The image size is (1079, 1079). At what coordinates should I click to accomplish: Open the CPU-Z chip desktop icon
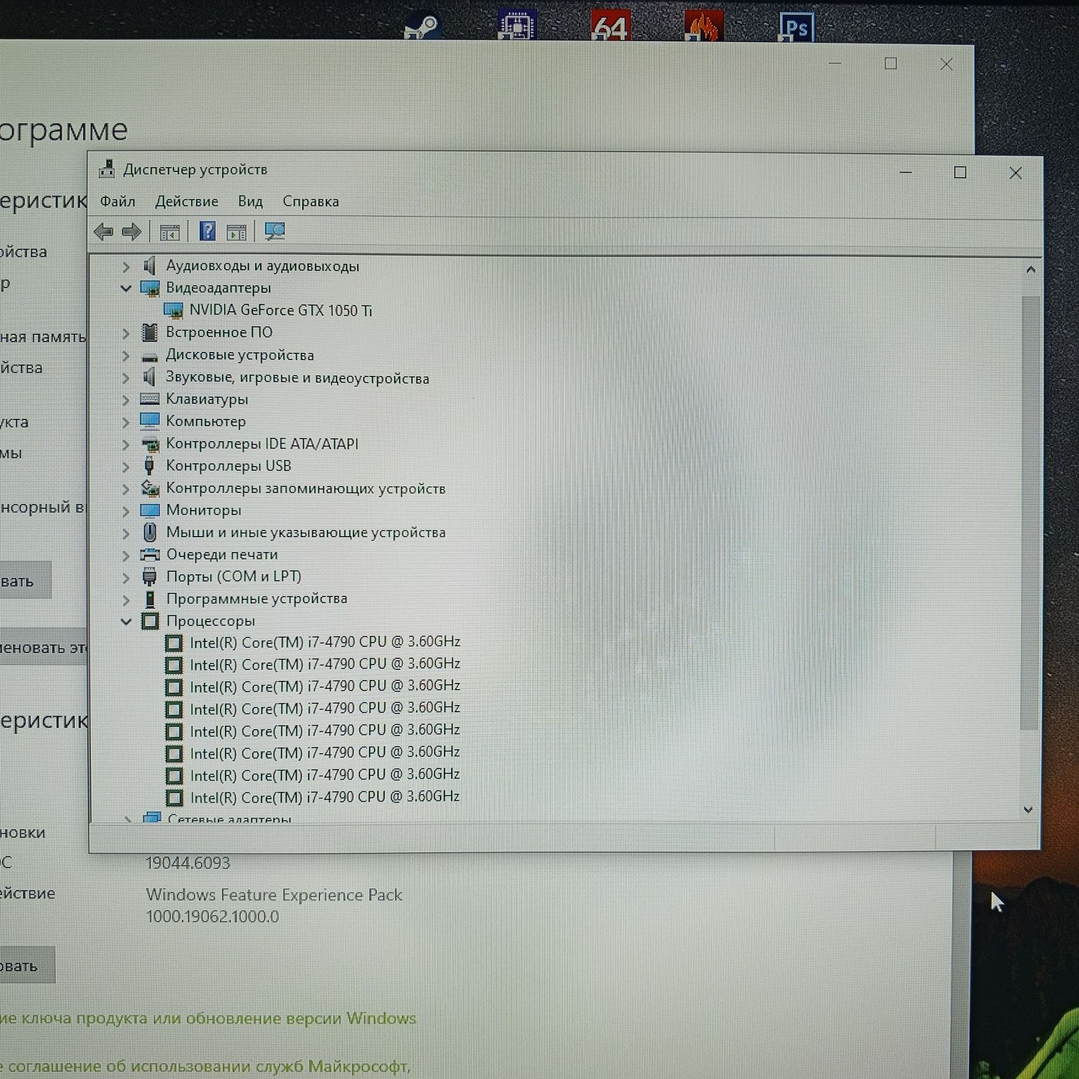click(x=518, y=24)
